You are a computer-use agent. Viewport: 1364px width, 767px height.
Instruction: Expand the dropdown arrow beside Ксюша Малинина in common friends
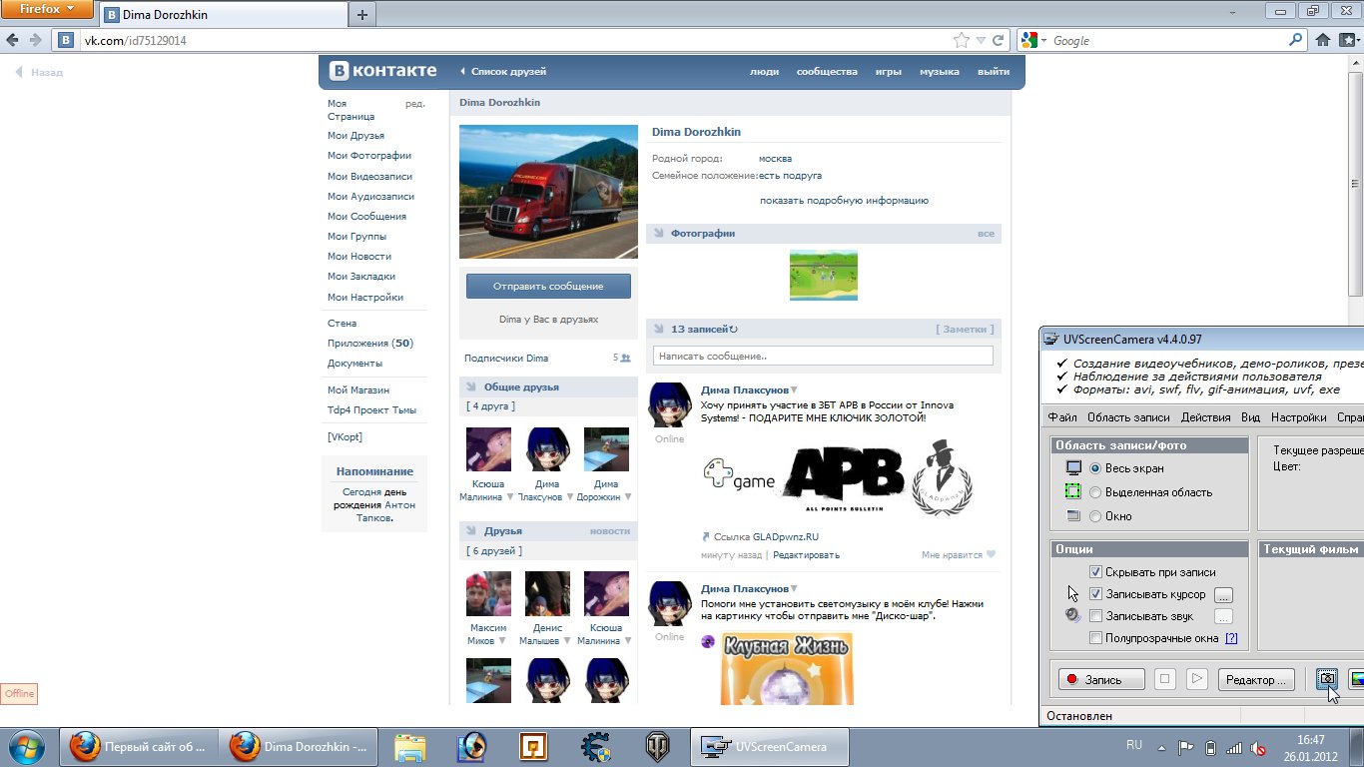click(510, 497)
